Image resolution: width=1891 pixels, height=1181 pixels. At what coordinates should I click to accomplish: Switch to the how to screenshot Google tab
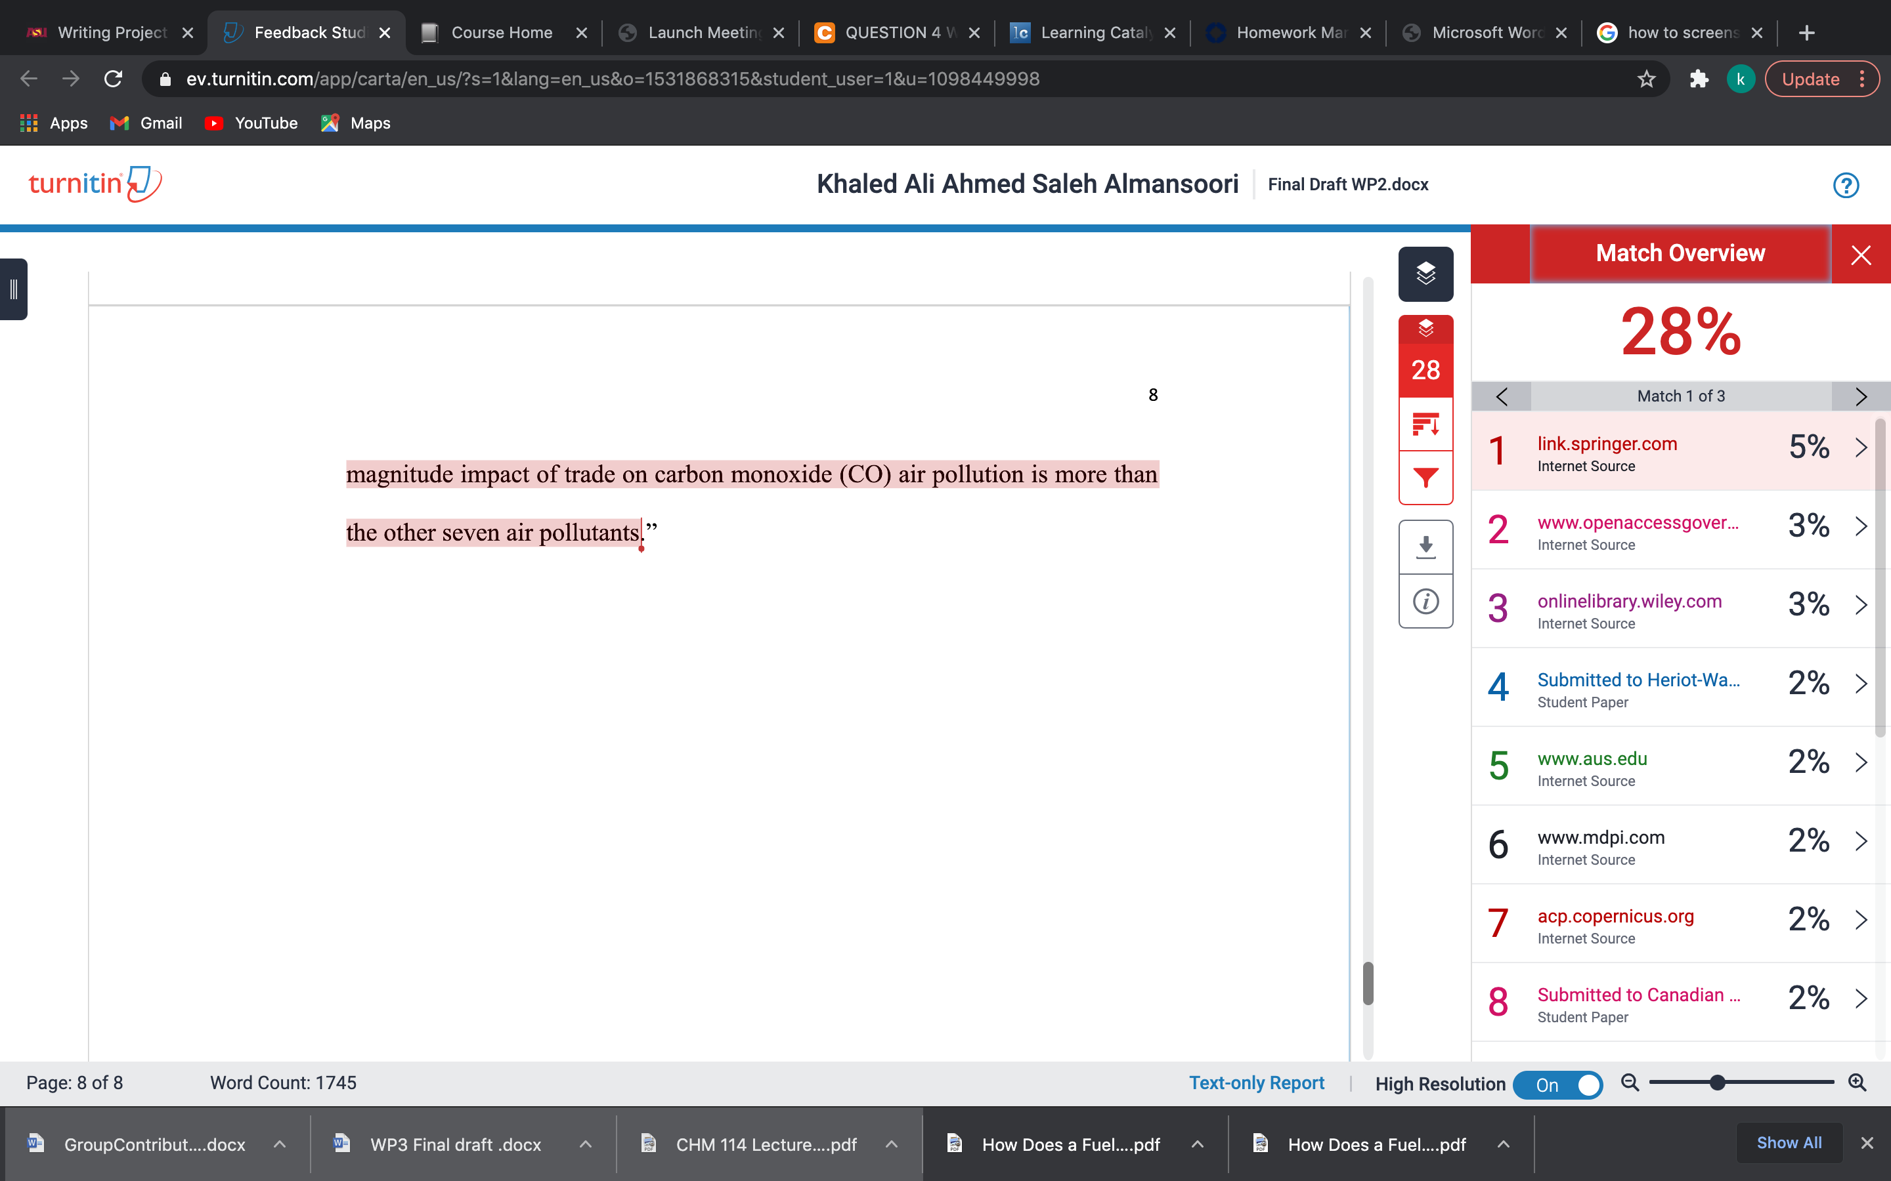click(1680, 33)
